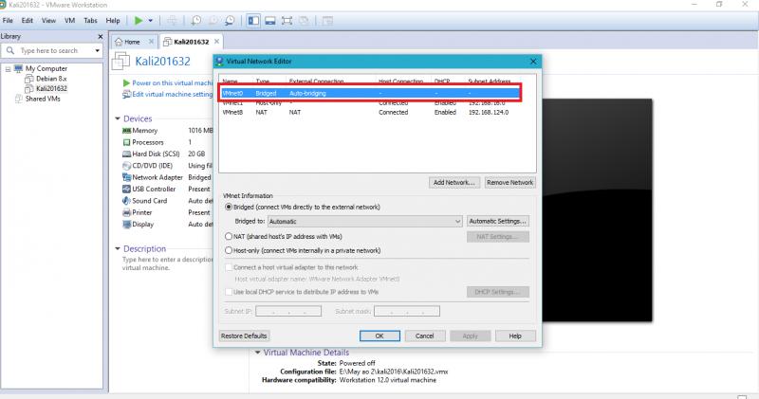Click the Remove Network button
This screenshot has height=399, width=759.
pyautogui.click(x=509, y=182)
